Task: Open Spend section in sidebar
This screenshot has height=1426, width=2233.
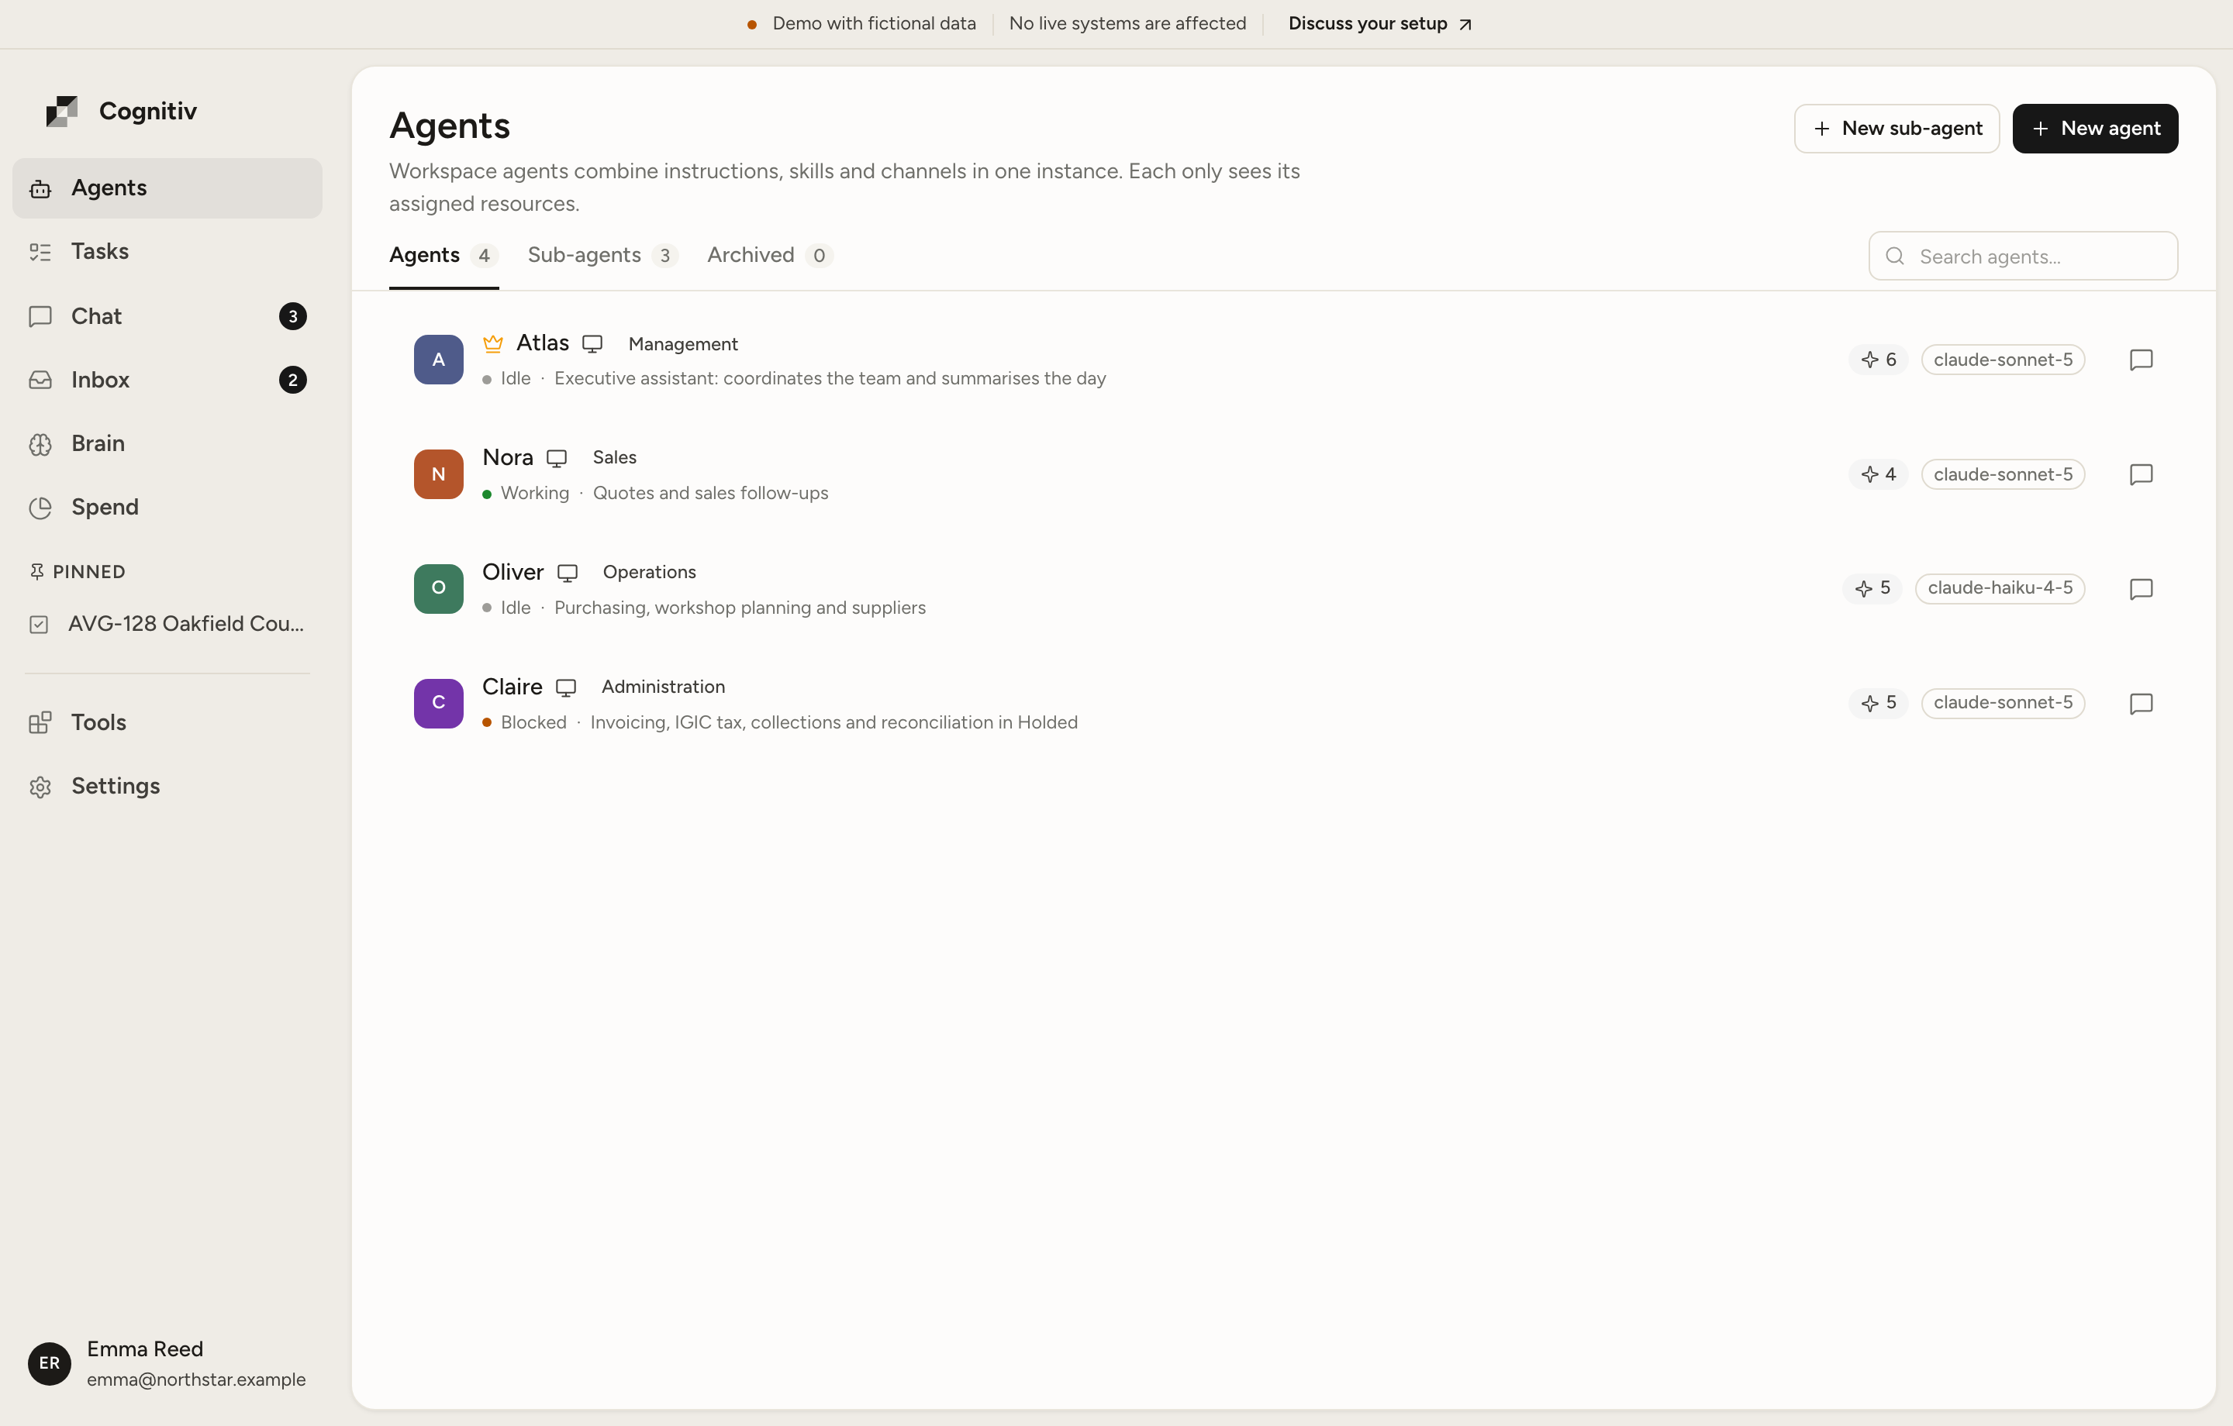Action: coord(167,507)
